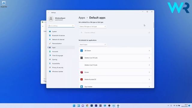The width and height of the screenshot is (192, 108).
Task: Go back to Apps via the breadcrumb
Action: (x=82, y=18)
